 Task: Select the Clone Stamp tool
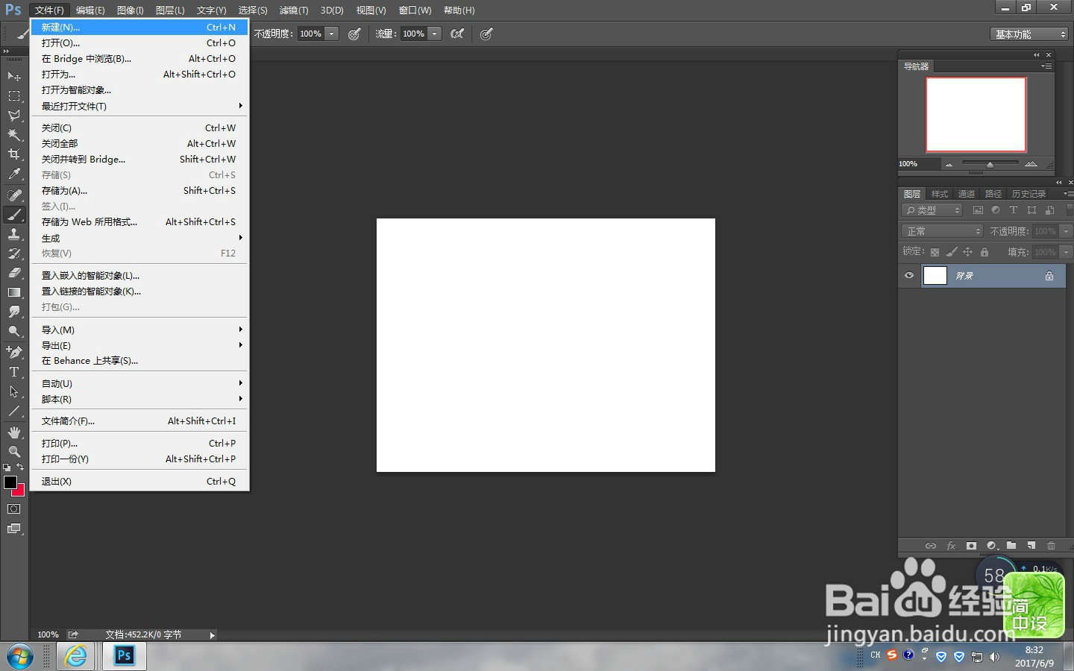[14, 234]
